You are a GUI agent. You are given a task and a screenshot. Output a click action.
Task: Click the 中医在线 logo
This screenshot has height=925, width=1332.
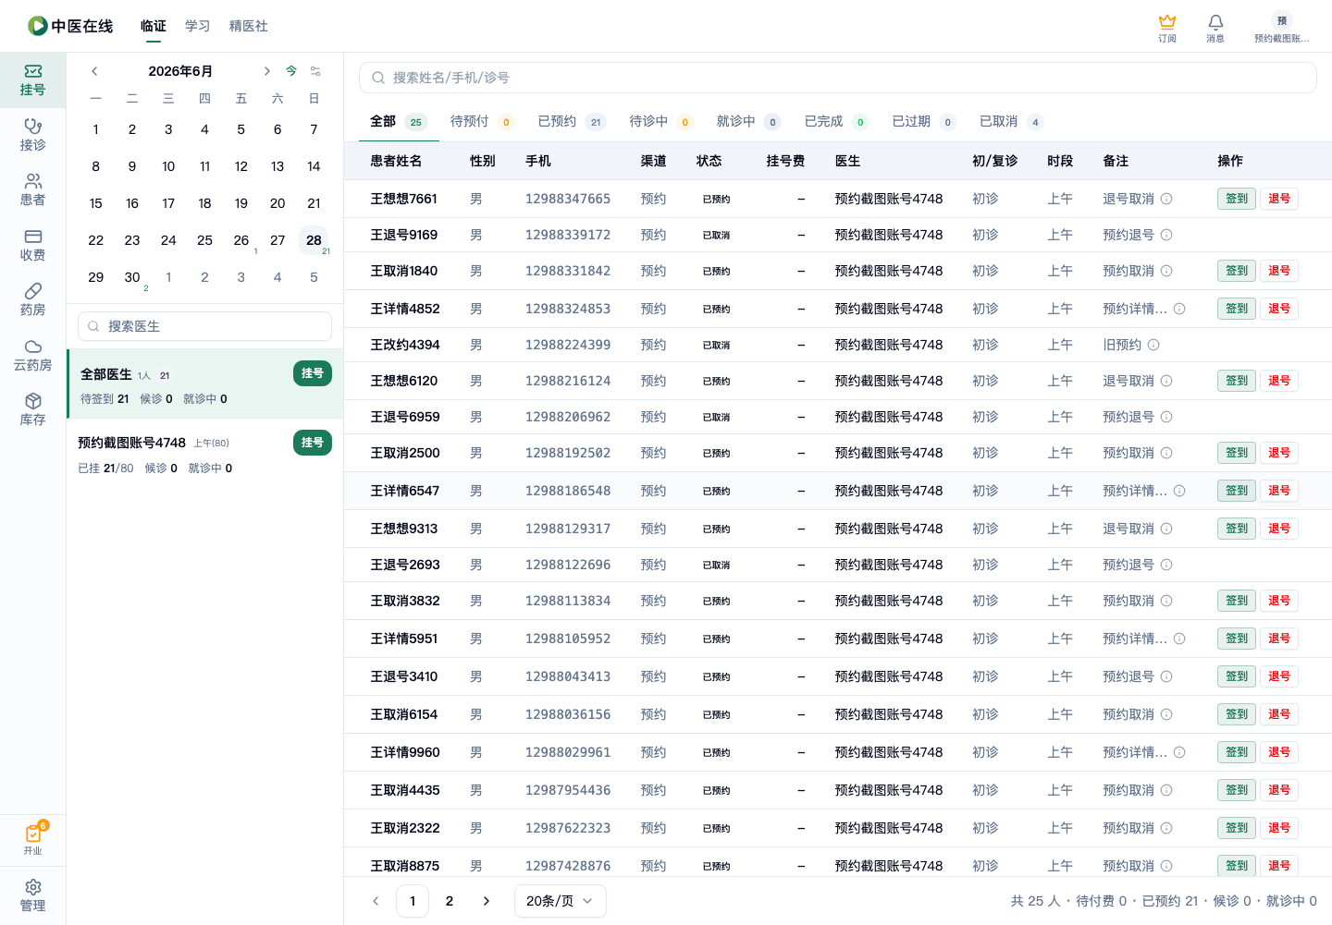tap(70, 26)
